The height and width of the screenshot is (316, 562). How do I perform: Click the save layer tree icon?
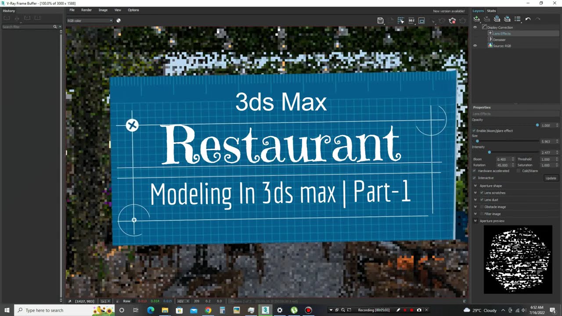(497, 19)
